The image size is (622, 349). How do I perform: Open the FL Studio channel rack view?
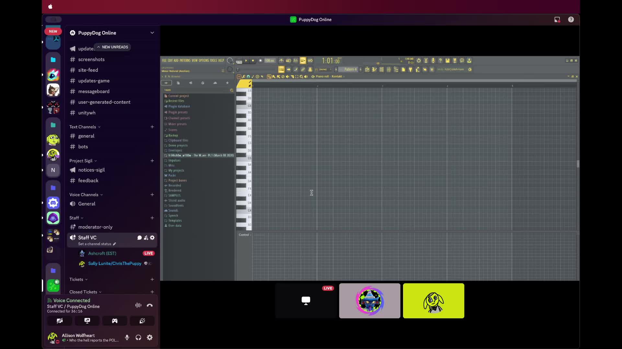tap(381, 69)
